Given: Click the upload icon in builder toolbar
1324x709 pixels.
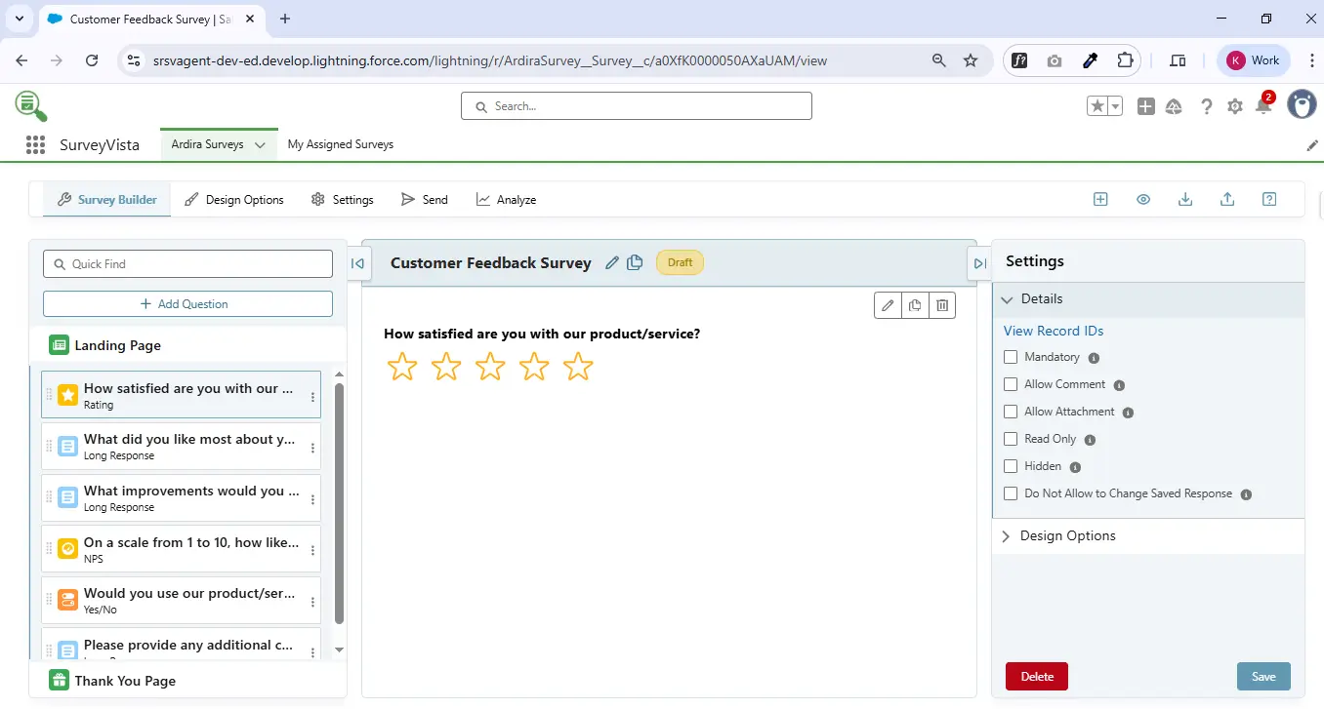Looking at the screenshot, I should 1227,199.
